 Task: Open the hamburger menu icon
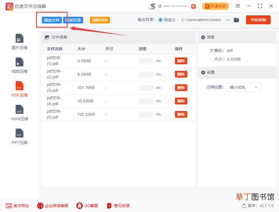(x=238, y=6)
